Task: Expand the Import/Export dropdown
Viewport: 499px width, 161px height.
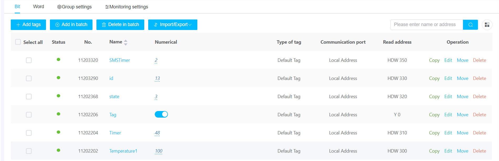Action: tap(173, 25)
